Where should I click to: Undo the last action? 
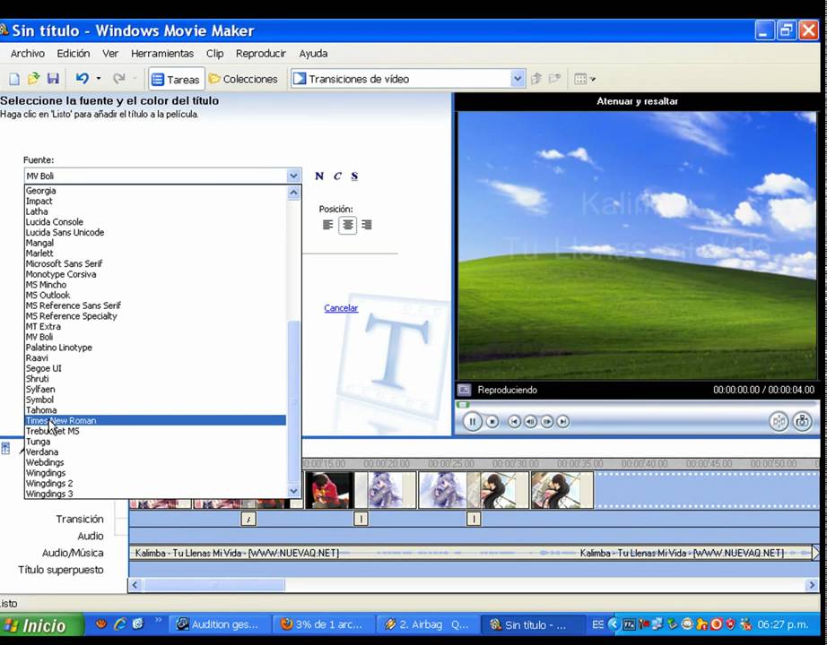pyautogui.click(x=83, y=79)
